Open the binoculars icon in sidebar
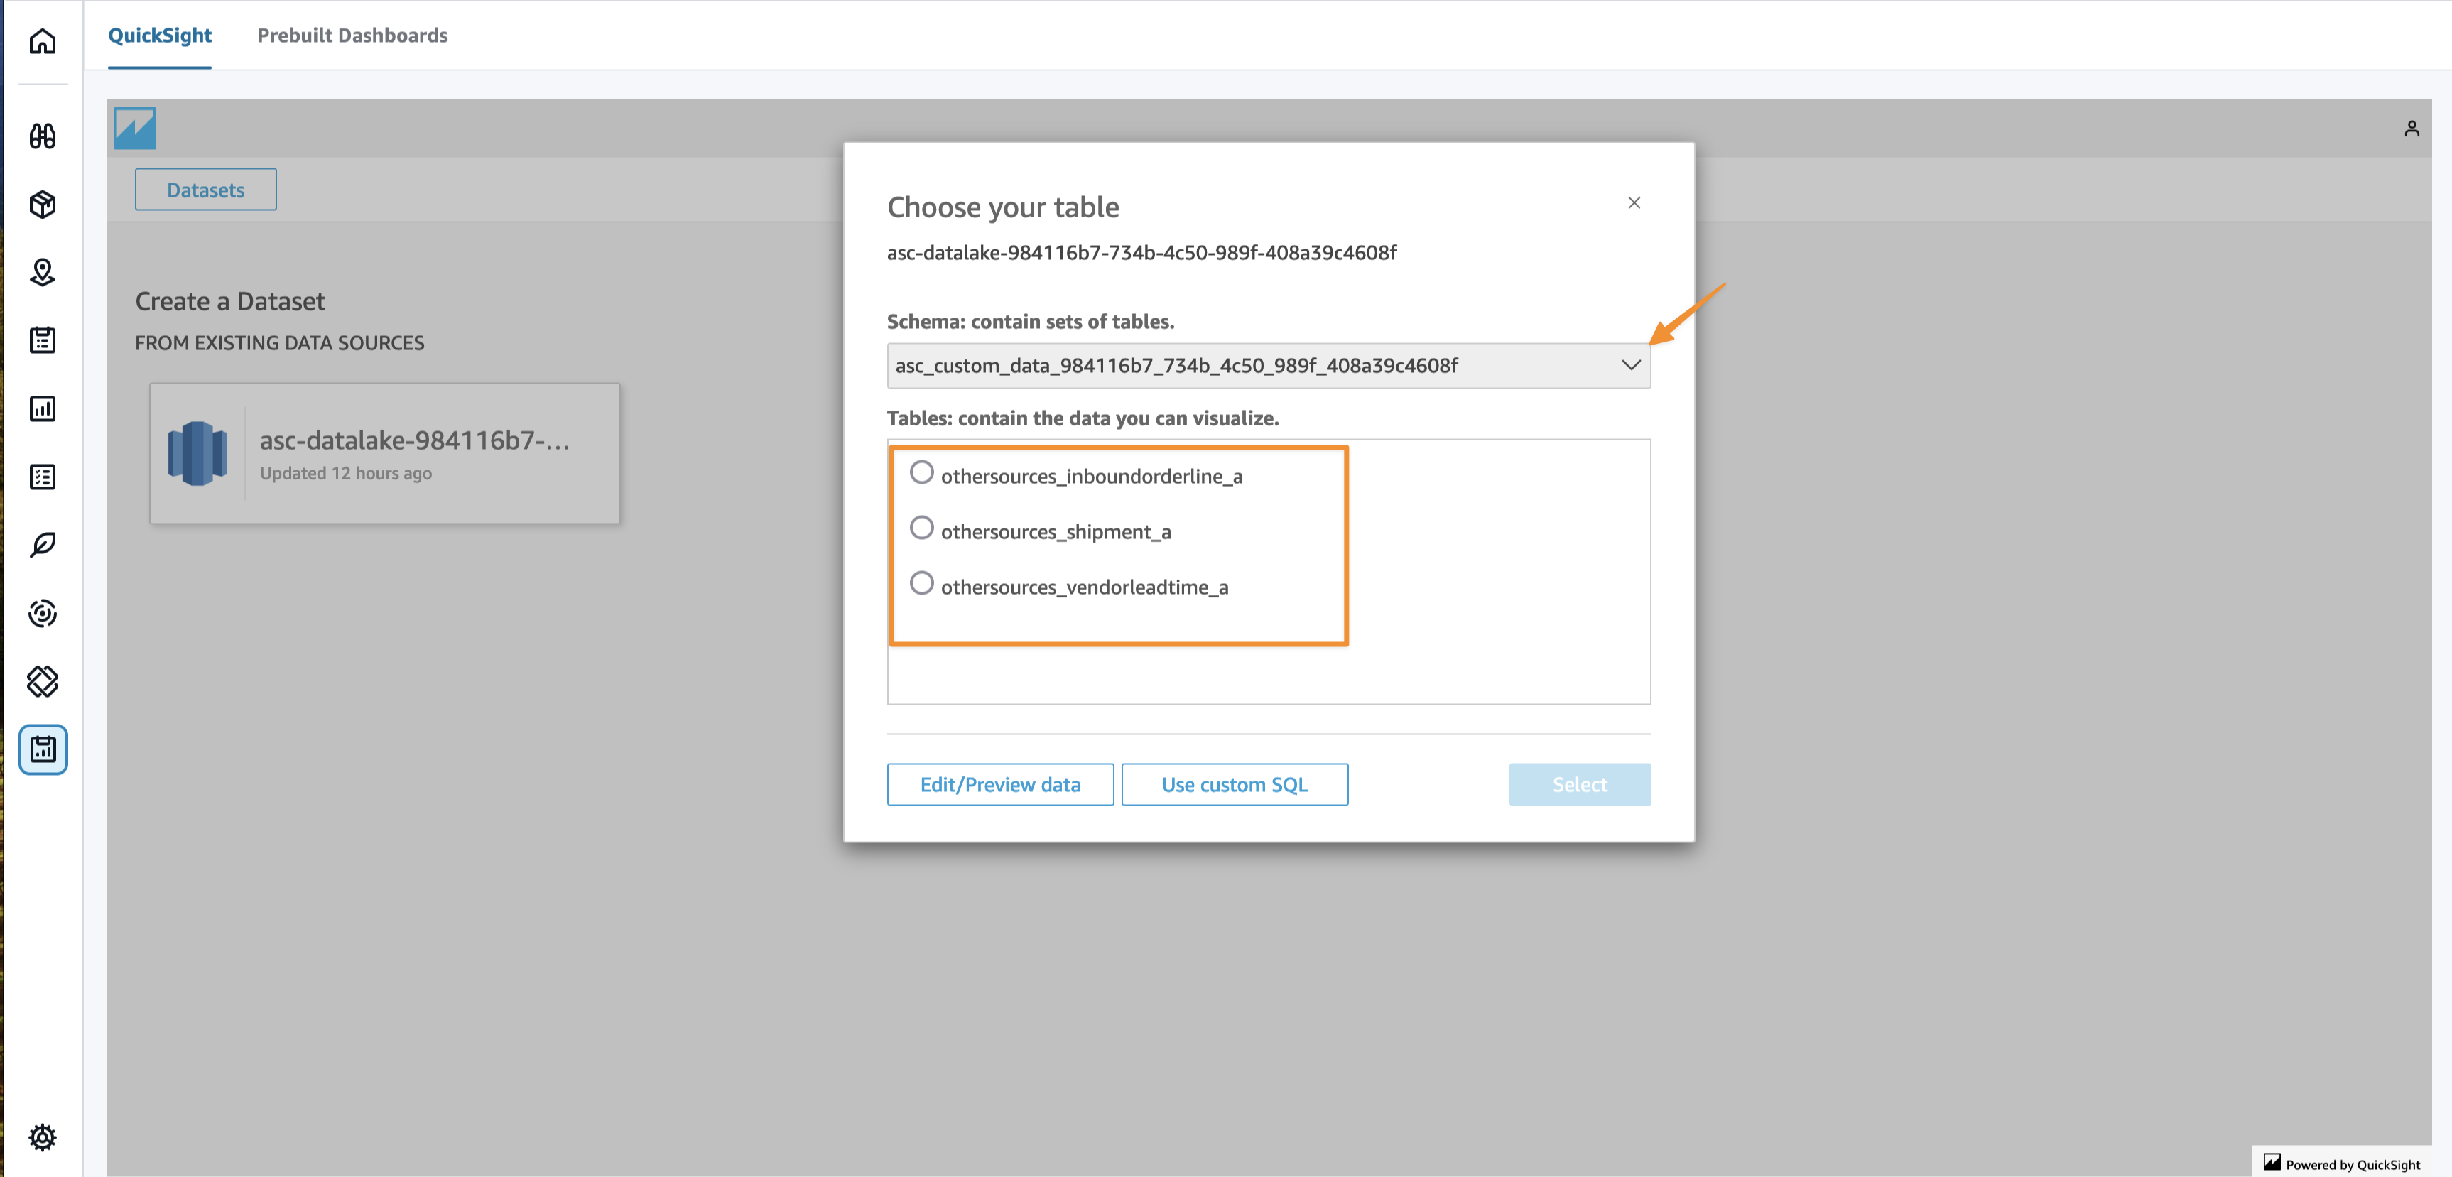The width and height of the screenshot is (2452, 1177). (42, 136)
